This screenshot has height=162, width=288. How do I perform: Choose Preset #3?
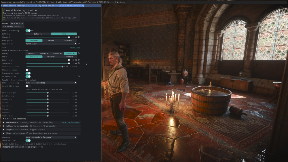(71, 54)
